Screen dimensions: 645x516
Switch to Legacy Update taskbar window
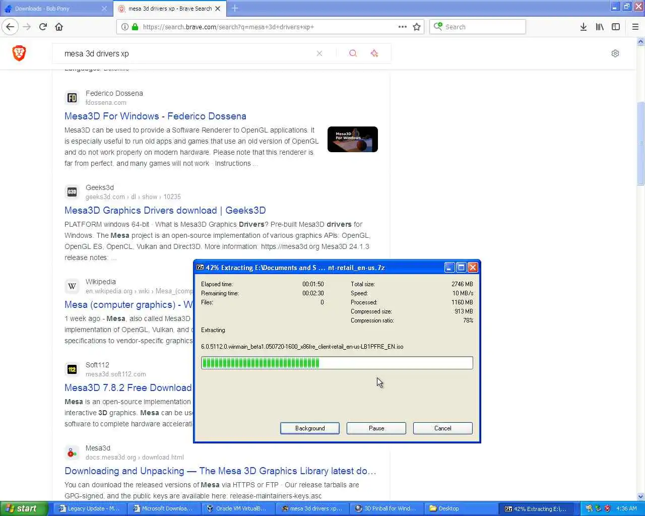[x=89, y=508]
